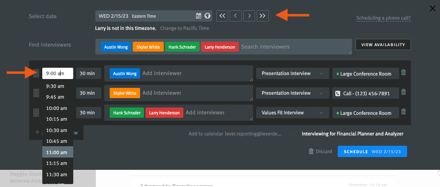
Task: Go to next day arrow
Action: [x=249, y=16]
